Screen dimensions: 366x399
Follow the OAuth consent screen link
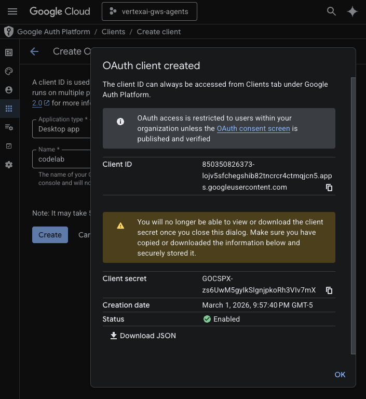tap(253, 128)
